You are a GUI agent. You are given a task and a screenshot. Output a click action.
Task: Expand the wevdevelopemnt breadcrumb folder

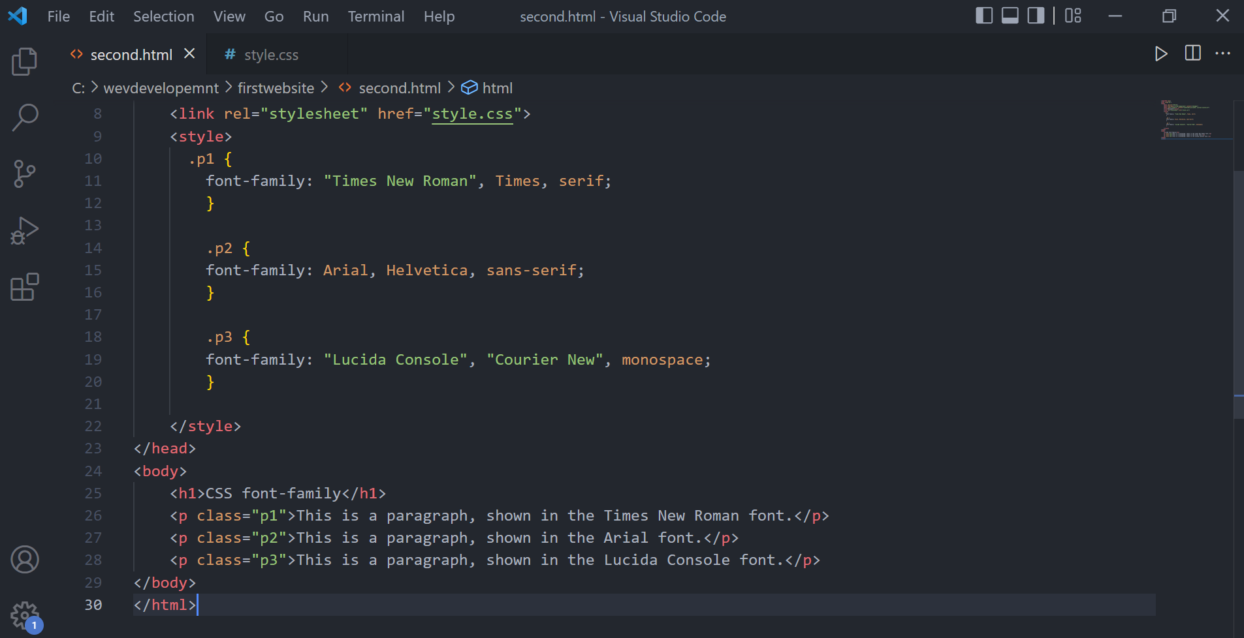click(161, 88)
